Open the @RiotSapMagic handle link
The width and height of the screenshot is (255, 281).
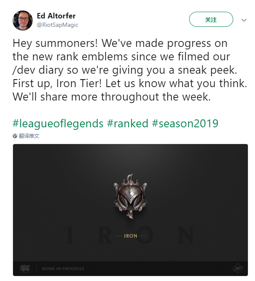point(57,25)
